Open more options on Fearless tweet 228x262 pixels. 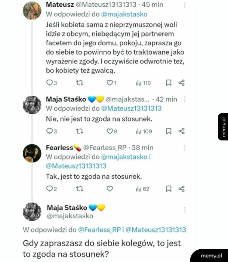(x=185, y=148)
